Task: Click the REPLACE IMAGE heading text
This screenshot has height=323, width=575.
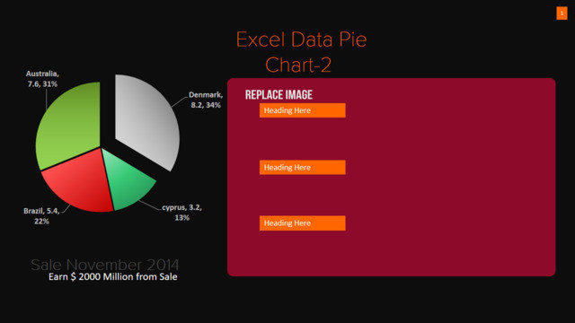Action: pyautogui.click(x=279, y=95)
